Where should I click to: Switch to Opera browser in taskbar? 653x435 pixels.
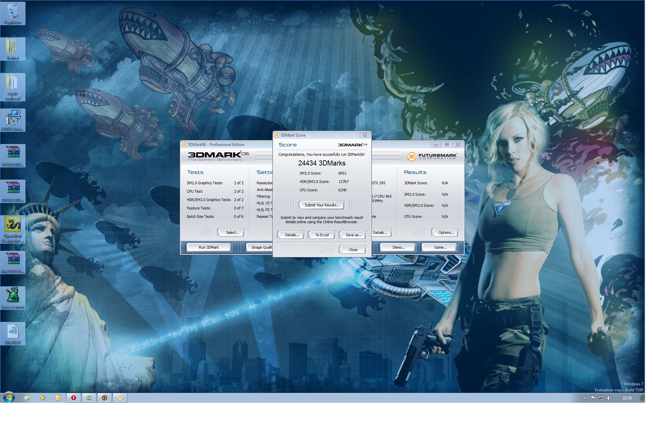(74, 398)
